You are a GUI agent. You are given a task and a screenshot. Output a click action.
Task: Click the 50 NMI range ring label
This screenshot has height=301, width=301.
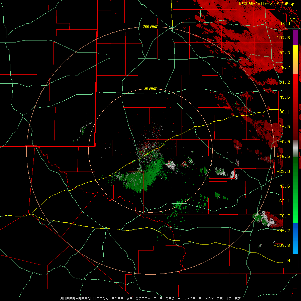pos(150,89)
